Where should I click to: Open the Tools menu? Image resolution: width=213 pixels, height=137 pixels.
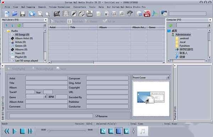tap(92, 7)
